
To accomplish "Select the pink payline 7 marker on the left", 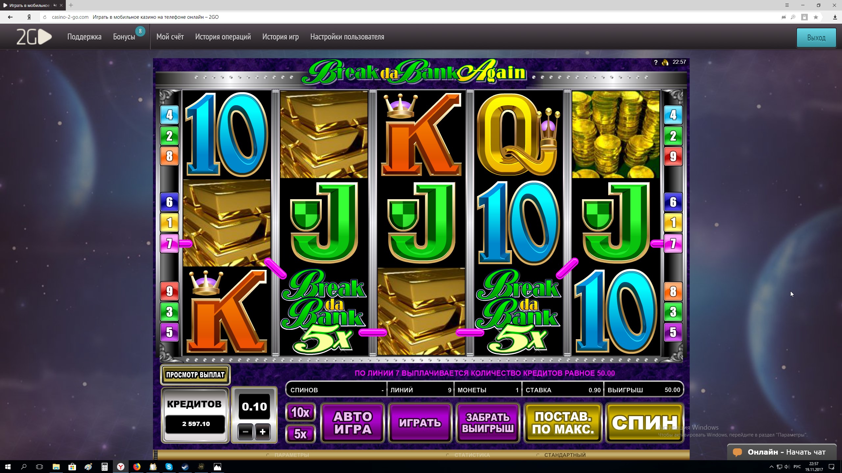I will (x=169, y=244).
